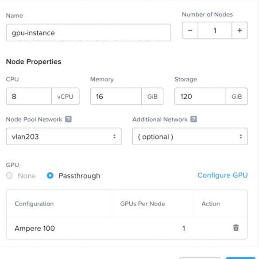The image size is (259, 259).
Task: Select the None GPU radio option
Action: [9, 175]
